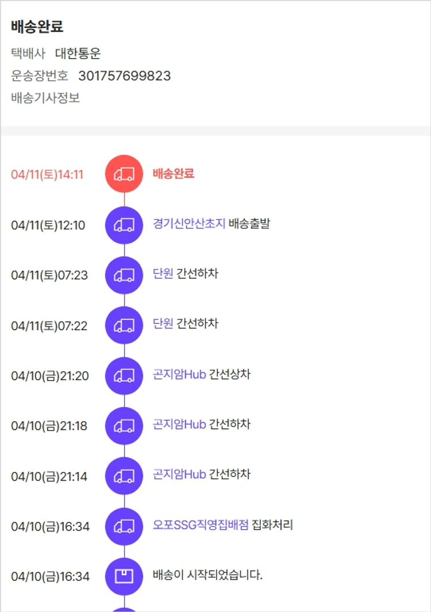Click truck icon beside 오포SSG직영집배점 집화처리
This screenshot has height=612, width=431.
point(124,526)
